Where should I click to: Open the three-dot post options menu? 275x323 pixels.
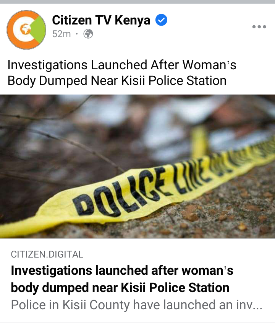(259, 26)
